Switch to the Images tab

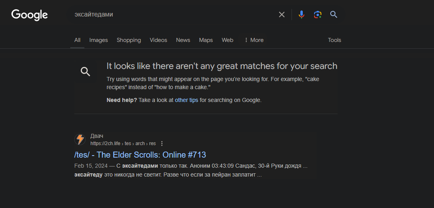point(99,40)
